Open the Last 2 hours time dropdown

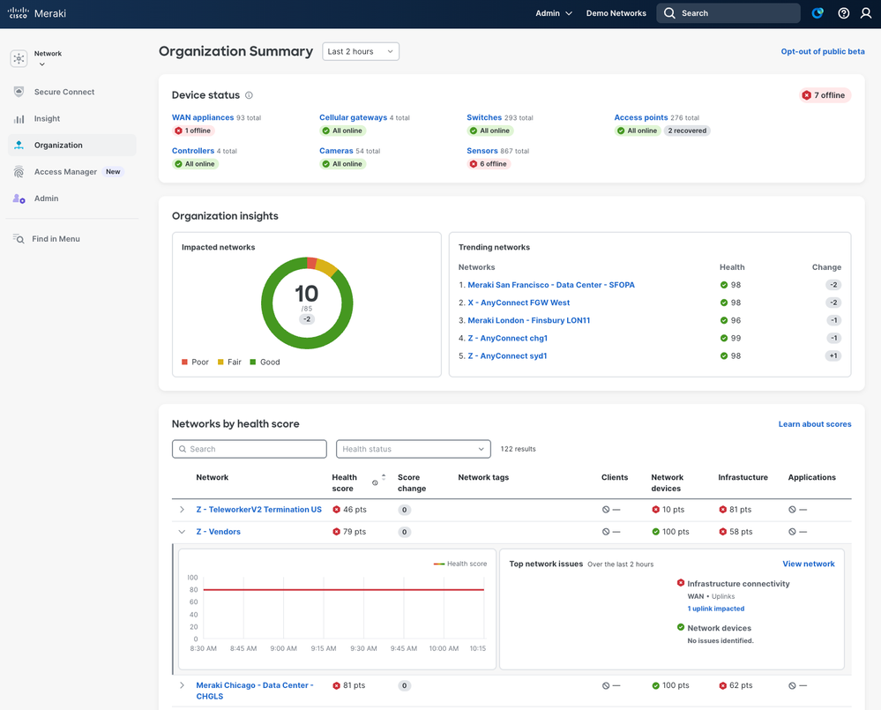click(361, 52)
